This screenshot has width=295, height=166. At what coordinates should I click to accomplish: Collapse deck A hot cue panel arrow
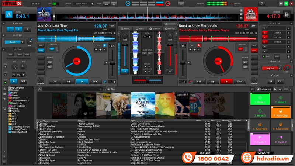(3, 23)
